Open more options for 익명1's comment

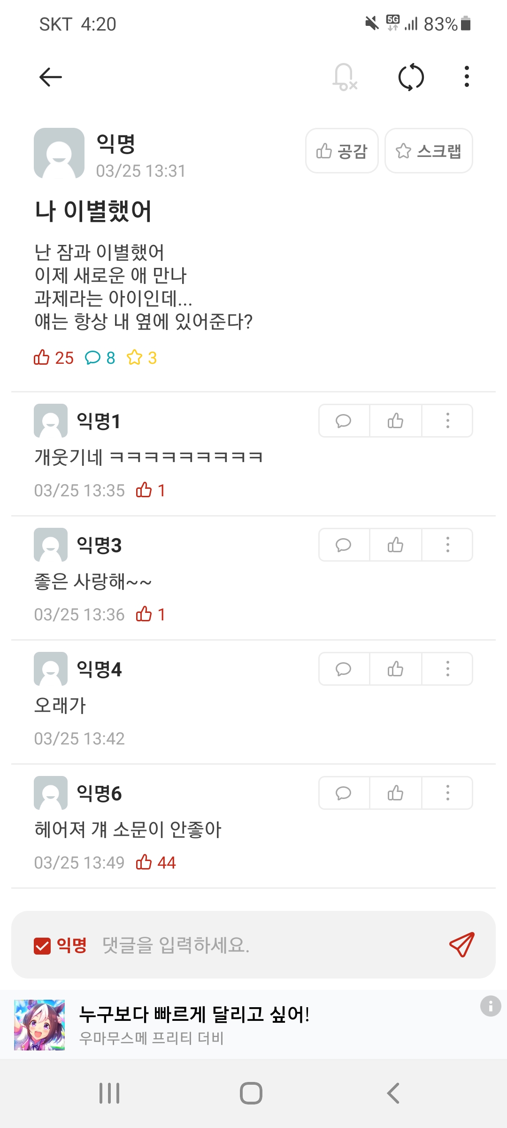(x=447, y=421)
